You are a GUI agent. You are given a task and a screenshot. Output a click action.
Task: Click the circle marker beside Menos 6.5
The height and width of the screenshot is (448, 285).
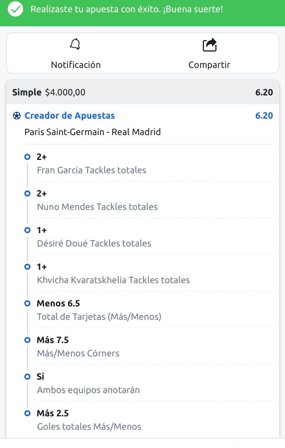[27, 303]
